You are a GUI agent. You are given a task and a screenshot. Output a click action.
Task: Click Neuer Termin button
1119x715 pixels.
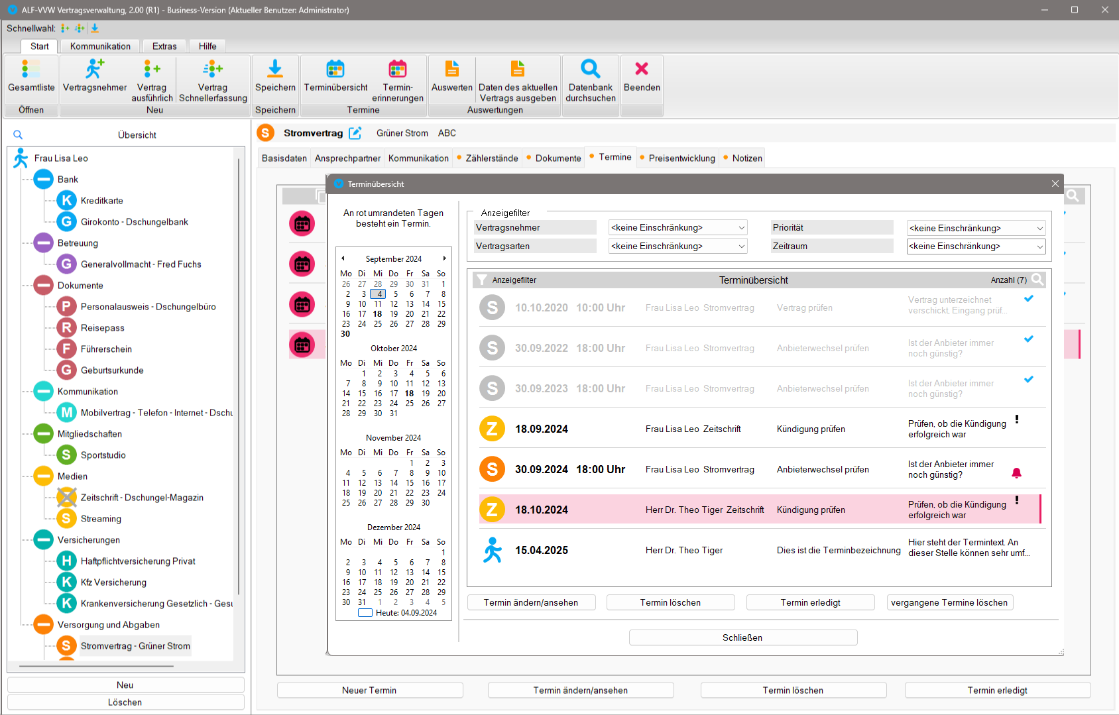click(369, 690)
